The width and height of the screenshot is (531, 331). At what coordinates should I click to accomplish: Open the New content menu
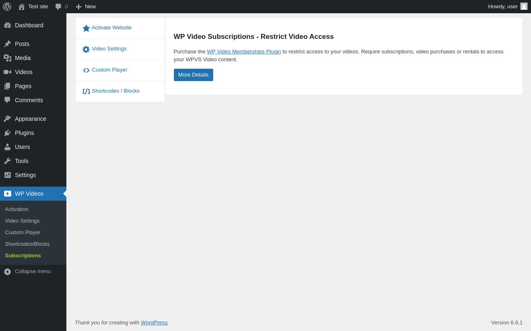(x=86, y=7)
